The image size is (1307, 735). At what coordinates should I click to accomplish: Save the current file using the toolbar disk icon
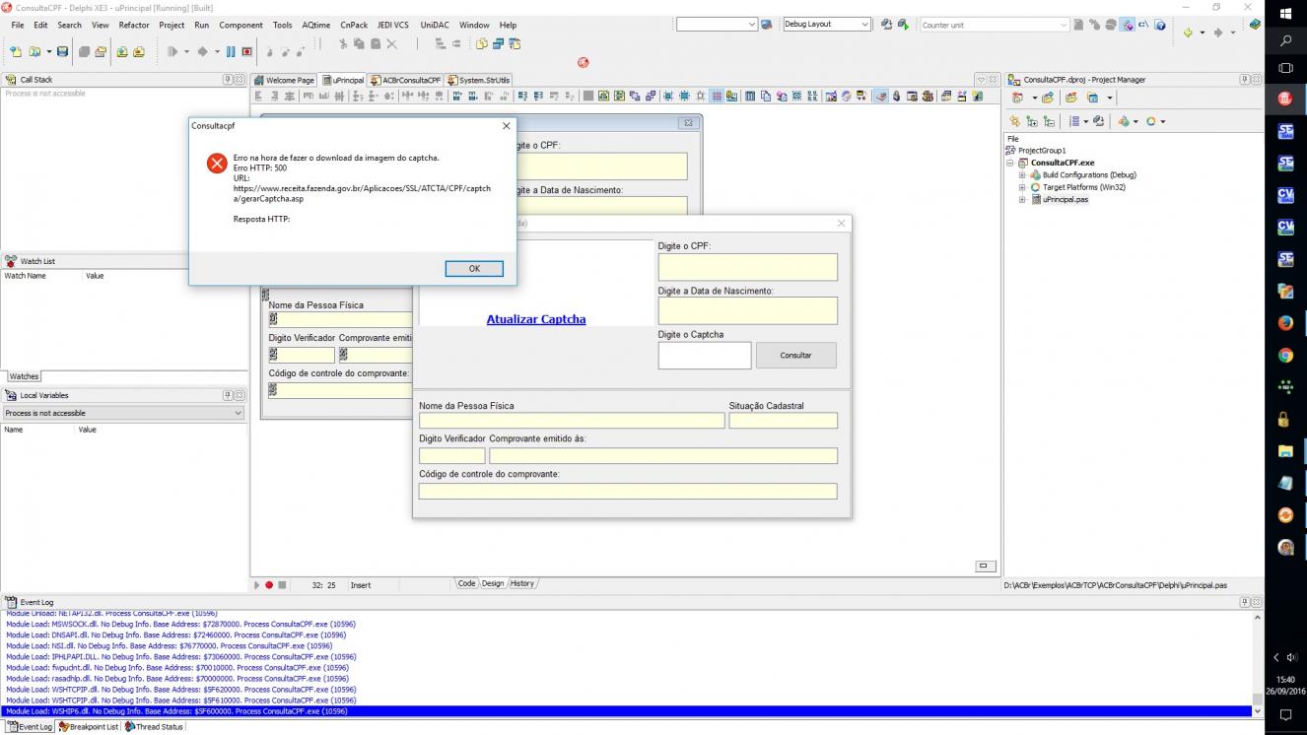click(x=63, y=51)
